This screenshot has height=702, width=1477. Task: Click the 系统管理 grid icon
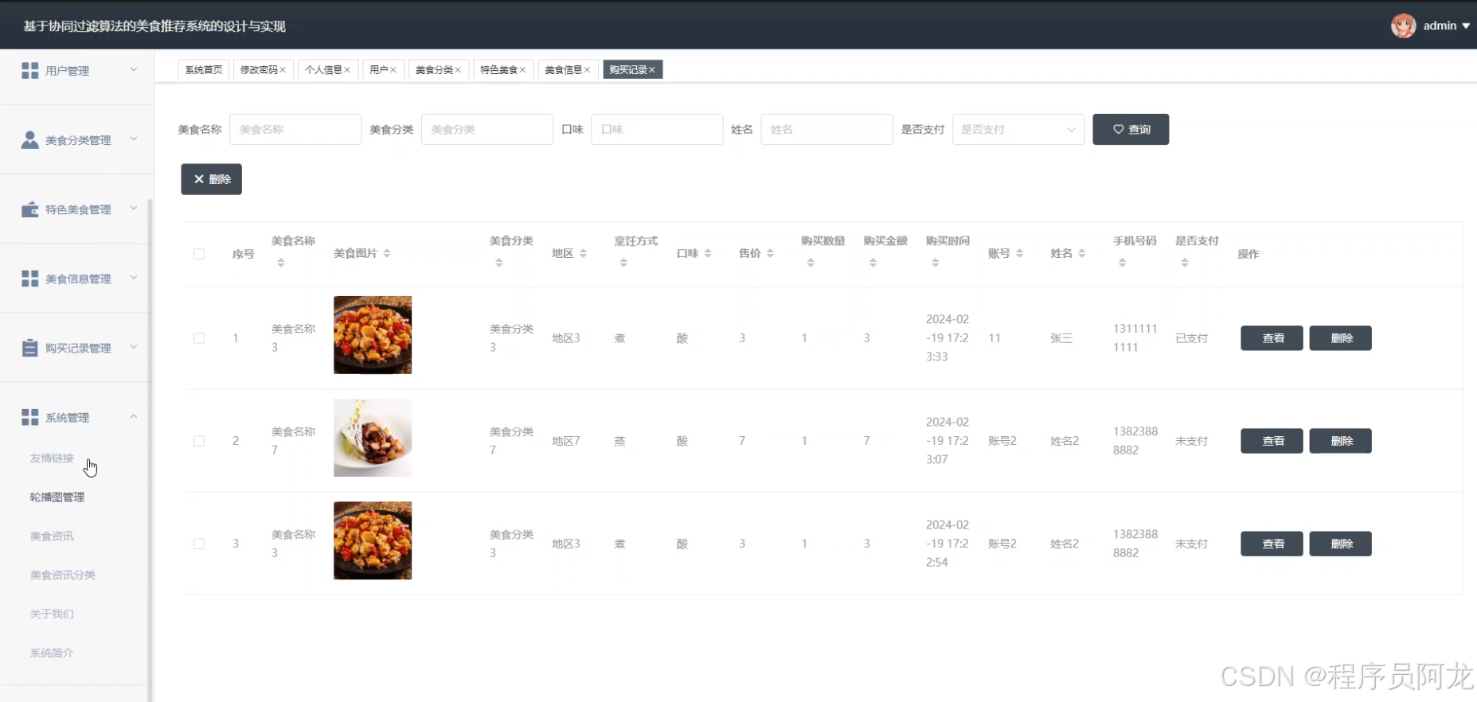[x=29, y=417]
